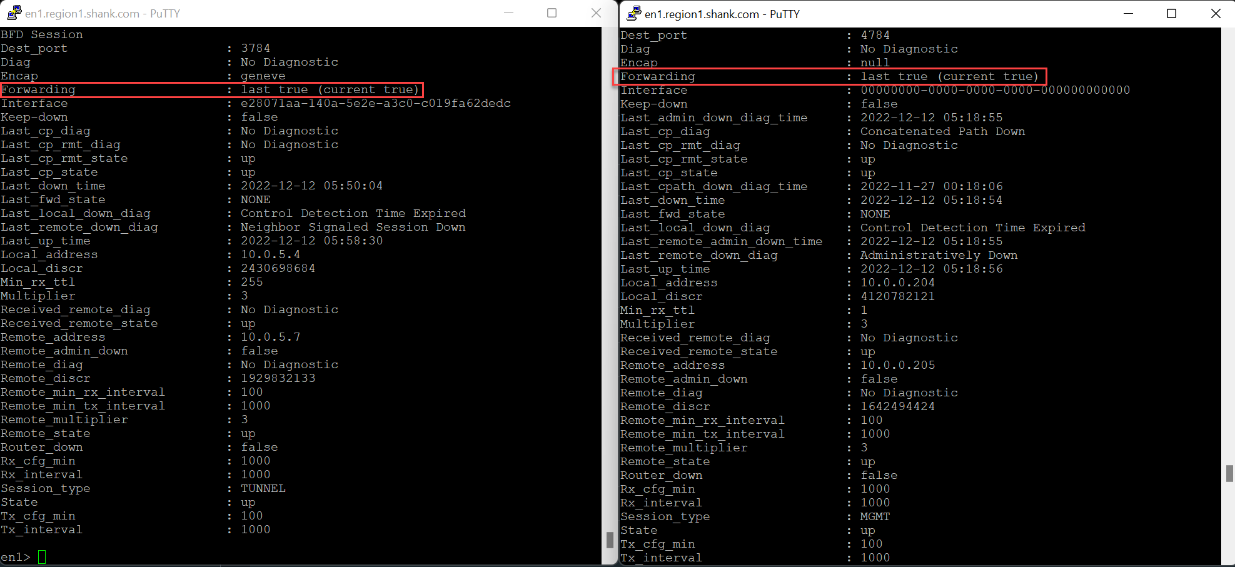The image size is (1235, 567).
Task: Click PuTTY icon in right window title bar
Action: [x=634, y=13]
